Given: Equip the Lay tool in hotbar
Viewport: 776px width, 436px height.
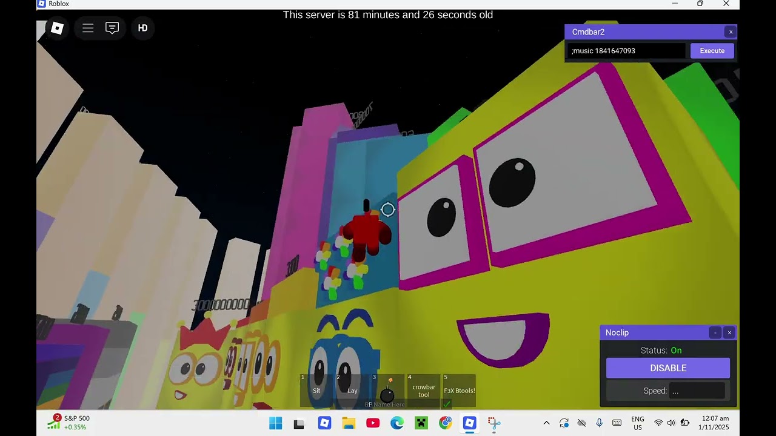Looking at the screenshot, I should (x=352, y=391).
